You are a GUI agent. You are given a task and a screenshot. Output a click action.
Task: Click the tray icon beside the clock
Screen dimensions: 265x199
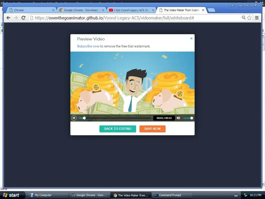point(246,195)
